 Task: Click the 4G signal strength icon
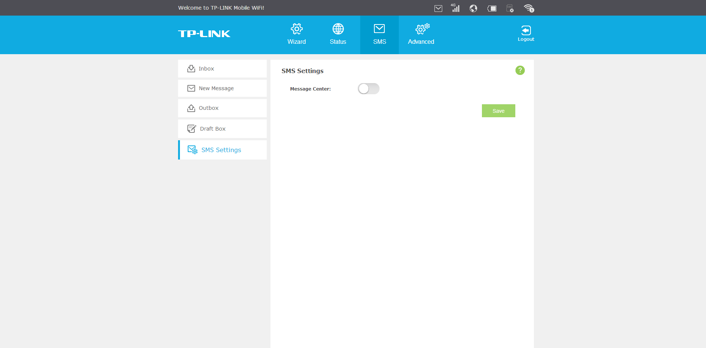point(455,8)
